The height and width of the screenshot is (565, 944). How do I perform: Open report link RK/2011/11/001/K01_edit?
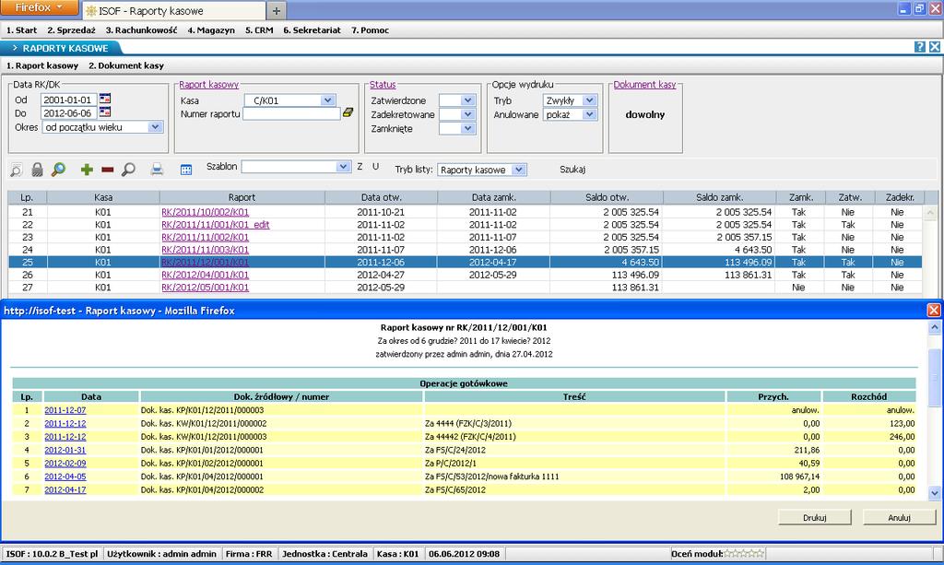(216, 225)
